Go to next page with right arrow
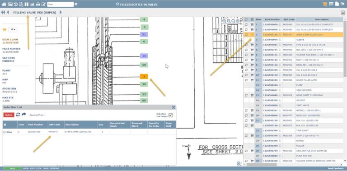 tap(61, 12)
